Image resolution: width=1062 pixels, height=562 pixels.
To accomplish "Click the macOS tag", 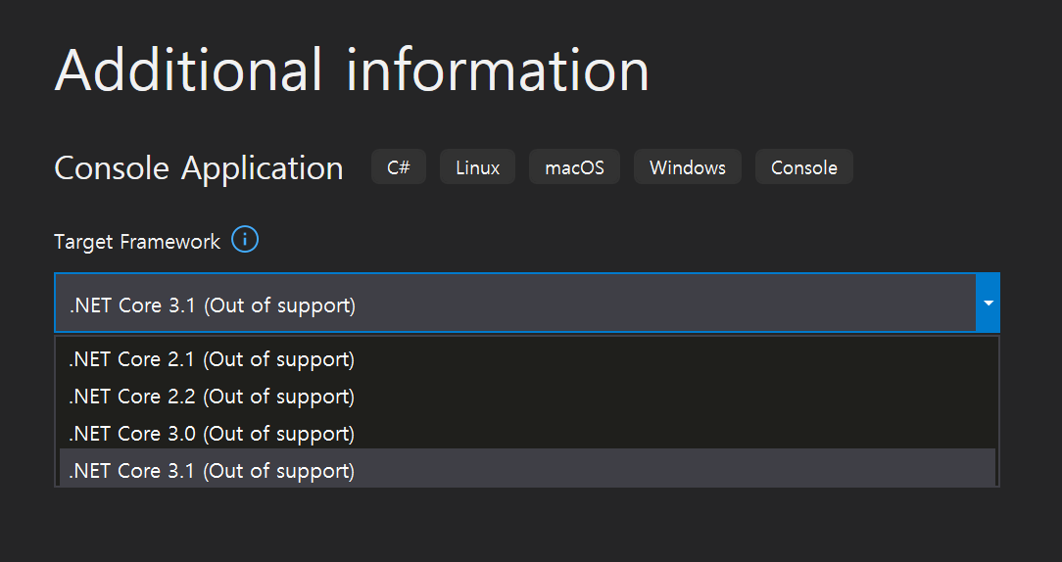I will [x=574, y=167].
